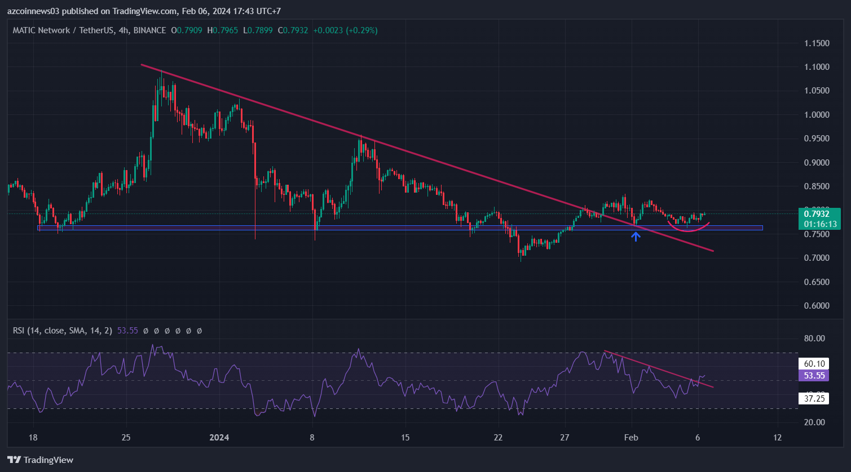Image resolution: width=851 pixels, height=472 pixels.
Task: Click the 80.00 level on RSI scale
Action: click(x=813, y=339)
